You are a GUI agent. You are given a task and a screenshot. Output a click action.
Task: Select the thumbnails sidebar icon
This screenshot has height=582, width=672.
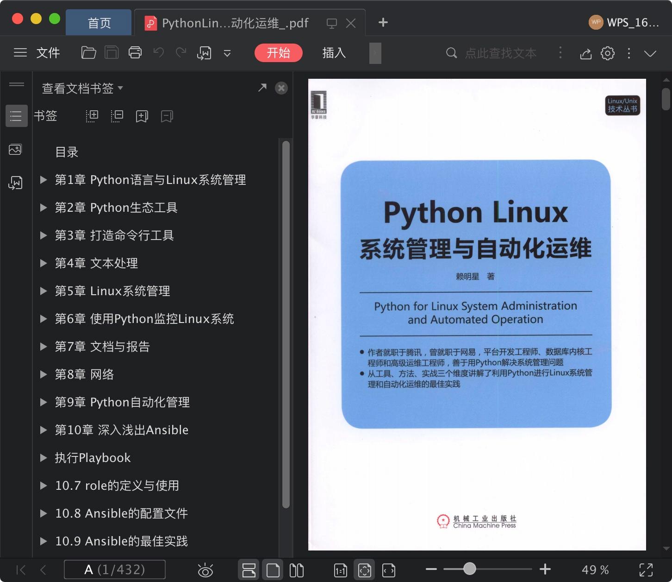click(x=15, y=149)
